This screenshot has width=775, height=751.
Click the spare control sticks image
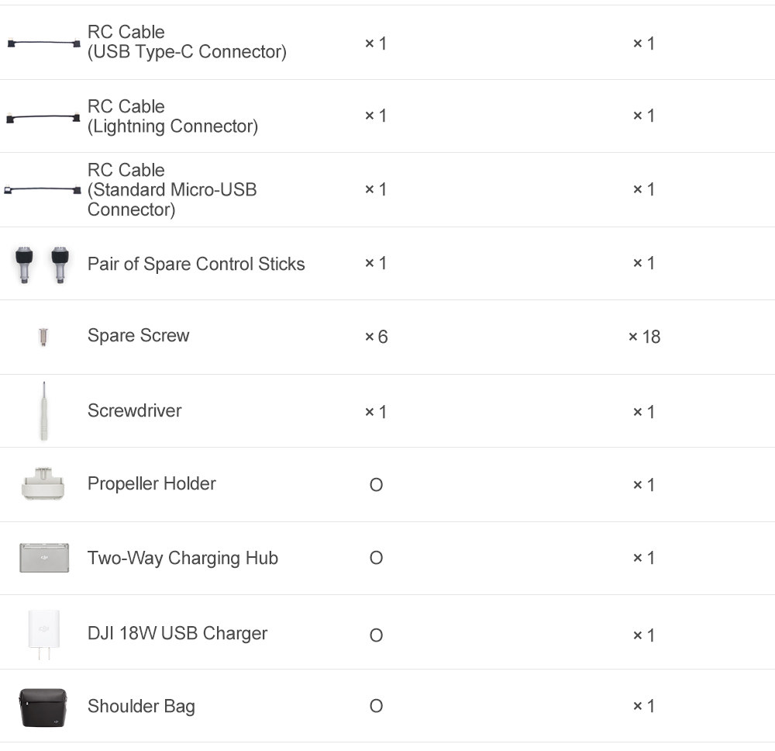click(x=43, y=264)
